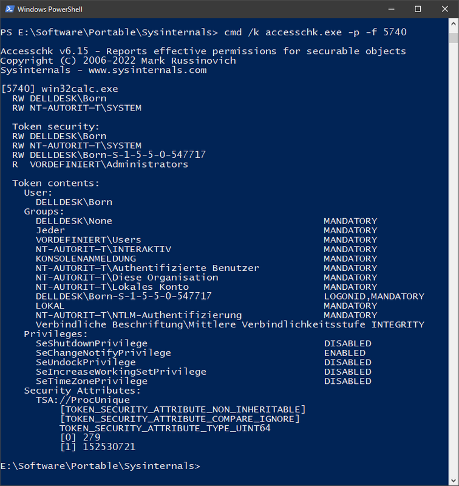Screen dimensions: 459x486
Task: Click the PowerShell icon in the title bar
Action: click(9, 9)
